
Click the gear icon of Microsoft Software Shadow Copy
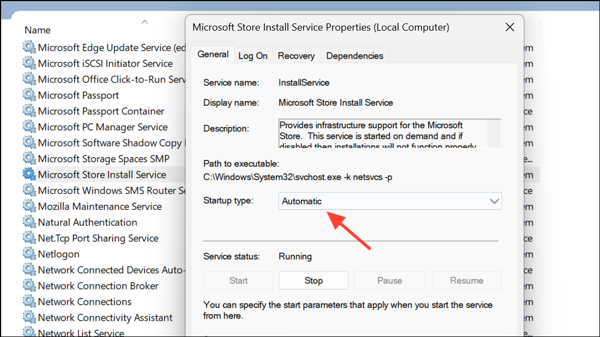coord(29,143)
